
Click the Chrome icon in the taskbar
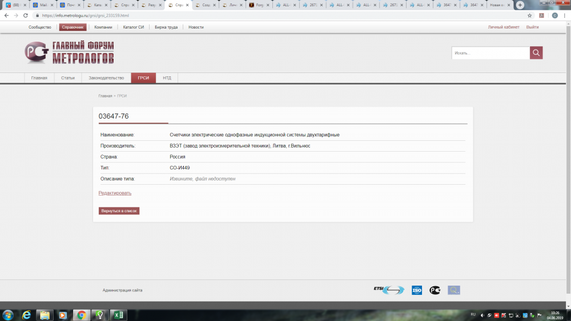[x=81, y=315]
